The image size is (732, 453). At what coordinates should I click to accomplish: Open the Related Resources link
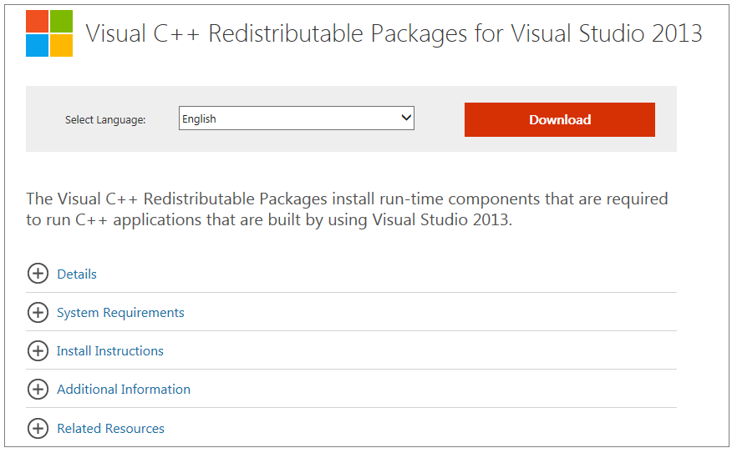click(110, 428)
